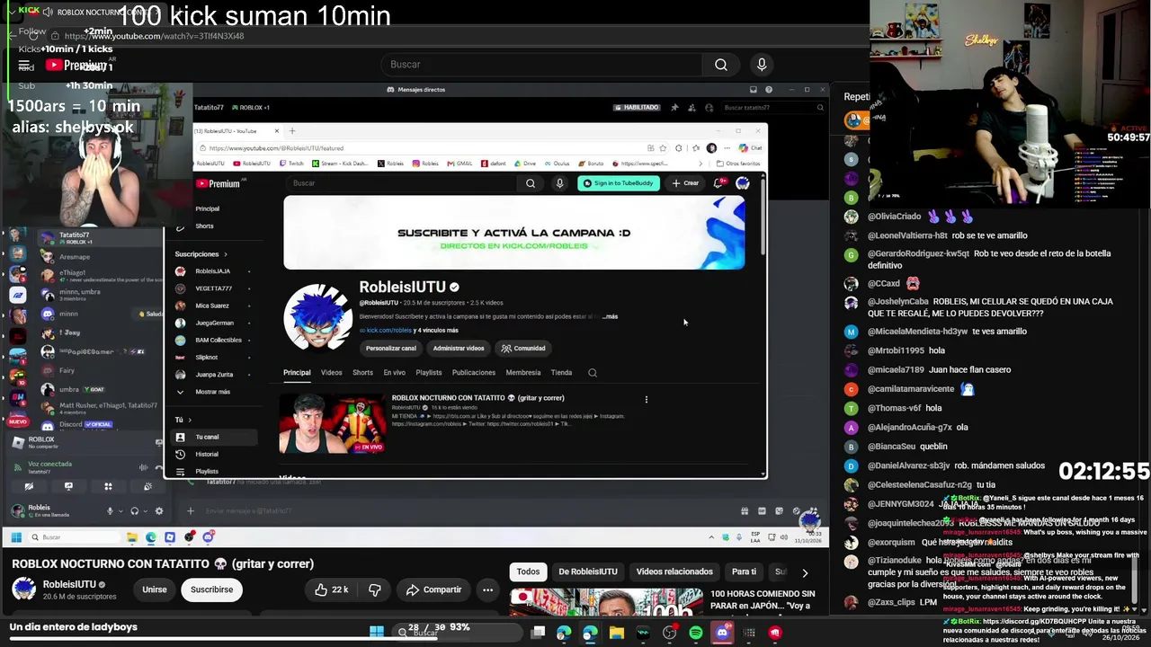The image size is (1151, 647).
Task: Click the channel search magnifier beside Tienda tab
Action: [x=593, y=373]
